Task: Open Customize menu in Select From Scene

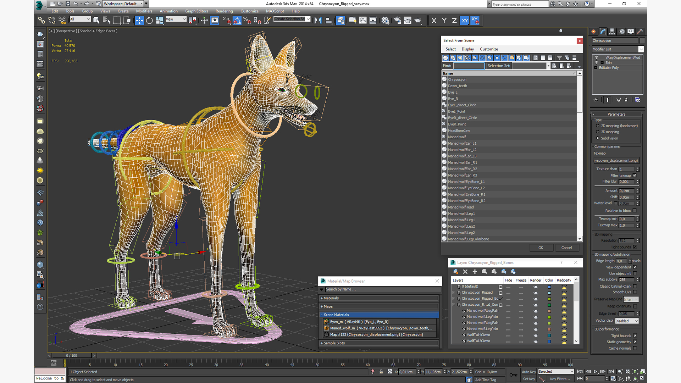Action: [x=489, y=49]
